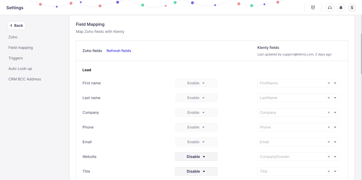The width and height of the screenshot is (362, 180).
Task: Open the Triggers settings section
Action: pos(16,58)
